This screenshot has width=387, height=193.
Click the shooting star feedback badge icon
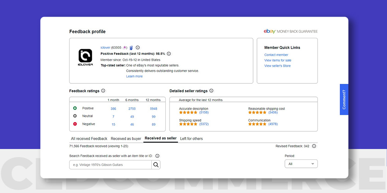coord(125,47)
